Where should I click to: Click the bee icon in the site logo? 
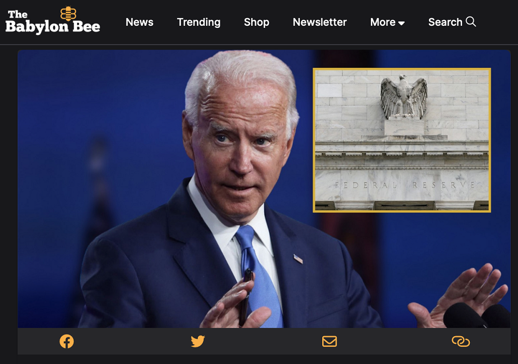coord(68,13)
